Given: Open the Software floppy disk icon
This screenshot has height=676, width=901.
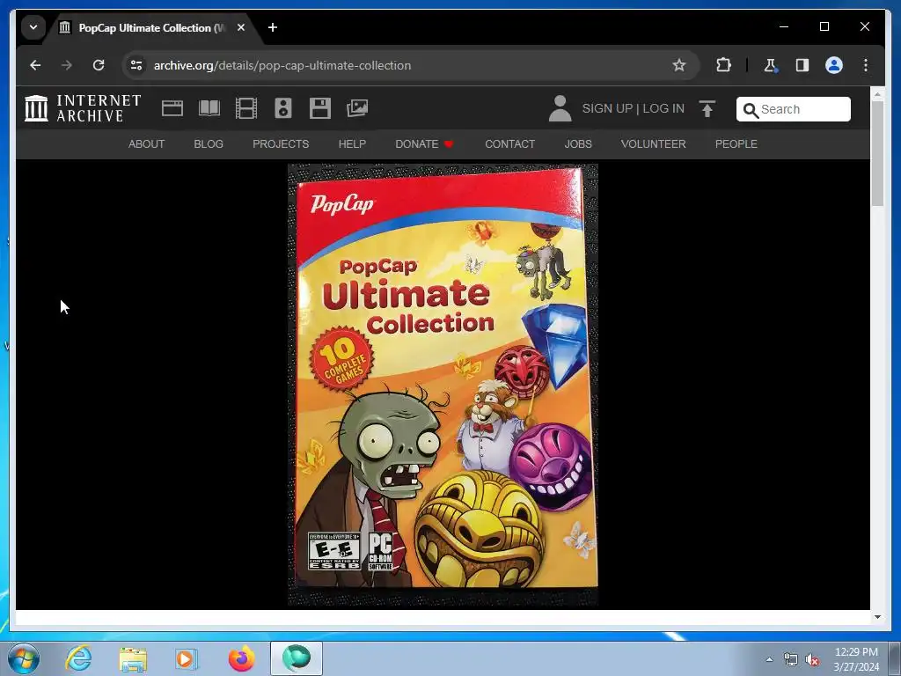Looking at the screenshot, I should [320, 108].
